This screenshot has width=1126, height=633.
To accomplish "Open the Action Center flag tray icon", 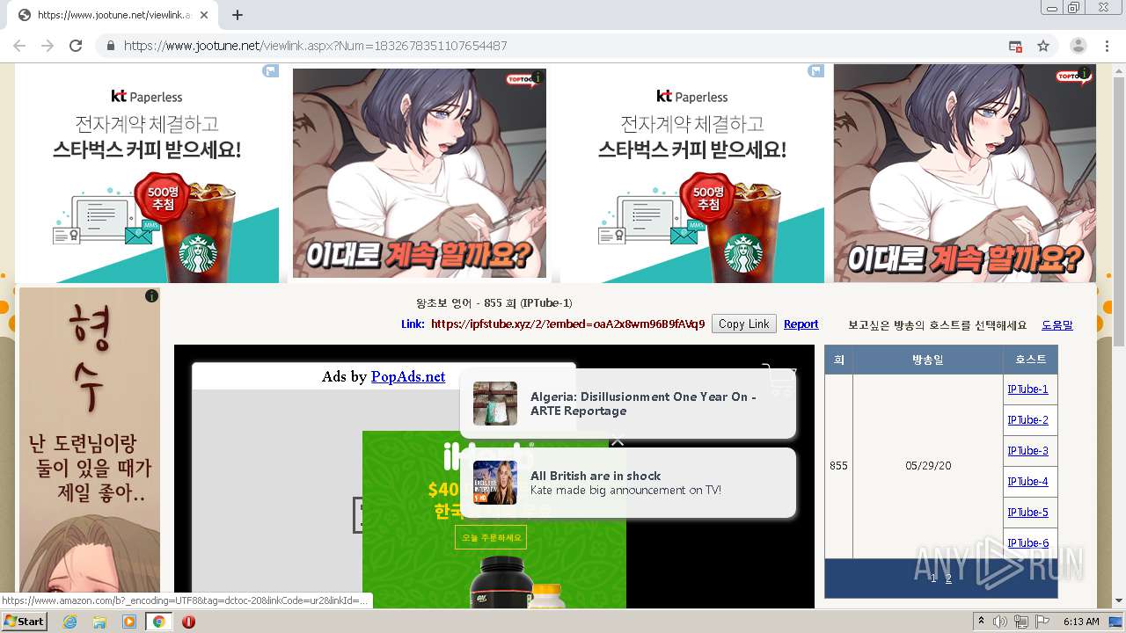I will (1042, 622).
